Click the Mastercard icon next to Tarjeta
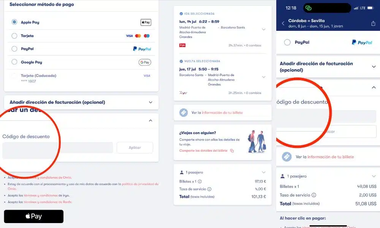This screenshot has height=228, width=380. point(138,35)
